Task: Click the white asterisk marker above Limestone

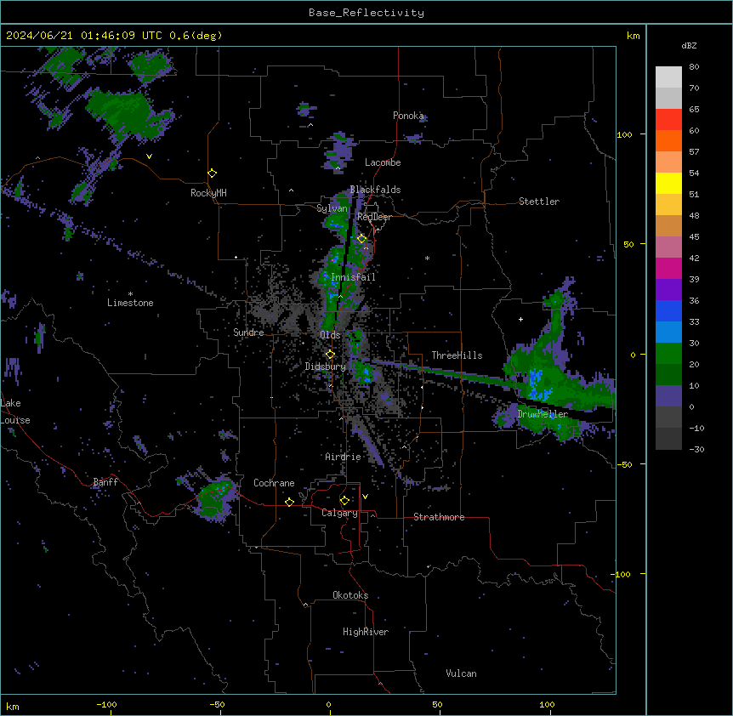Action: (130, 294)
